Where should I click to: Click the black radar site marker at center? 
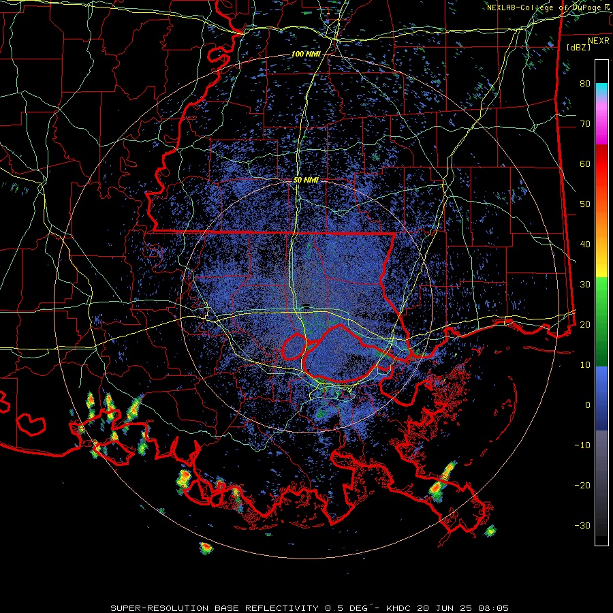[306, 305]
